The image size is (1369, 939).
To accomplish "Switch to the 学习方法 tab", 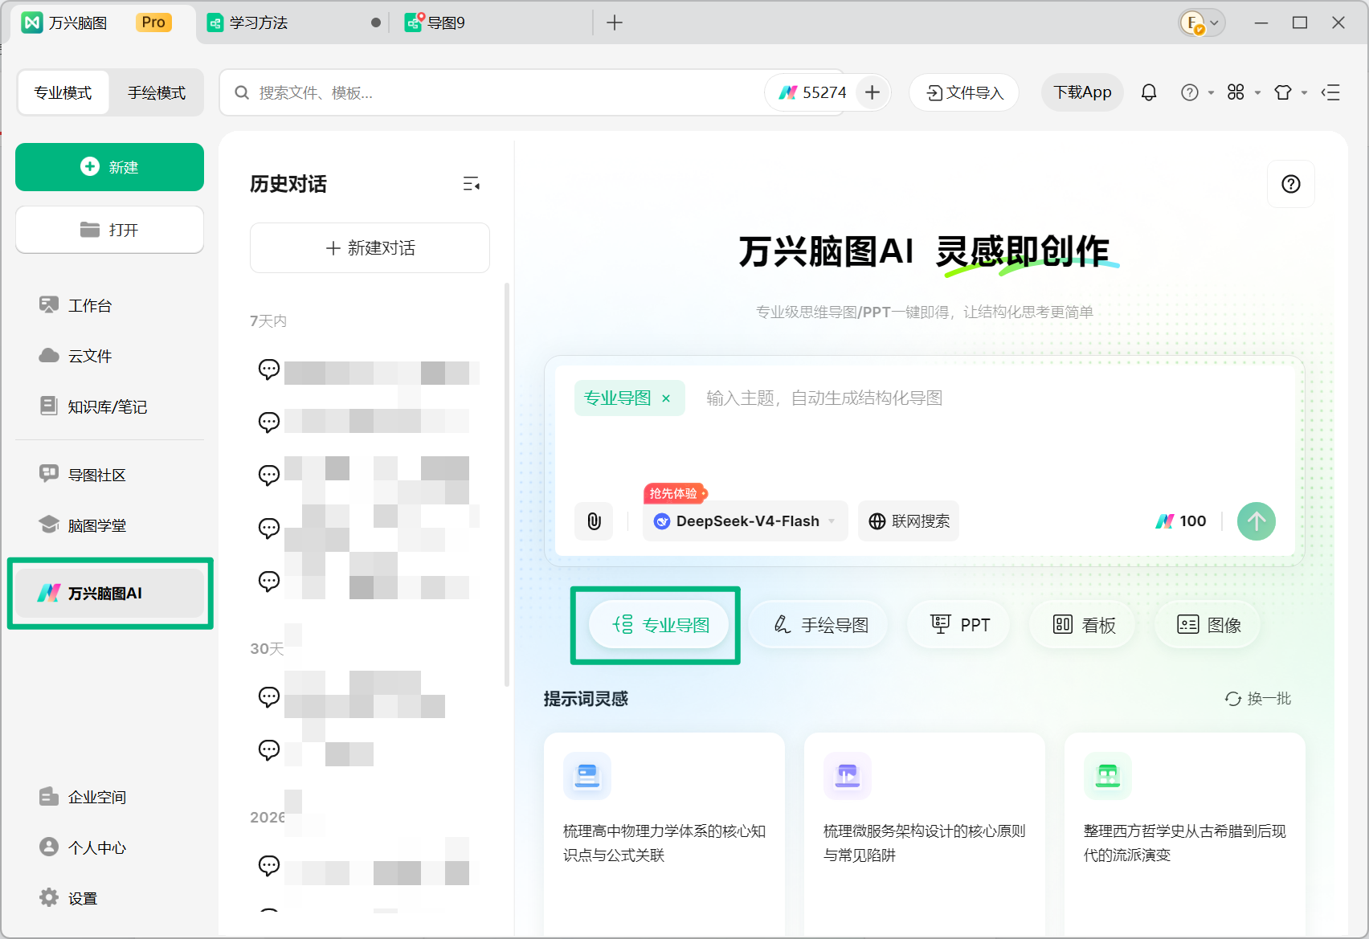I will [x=293, y=22].
